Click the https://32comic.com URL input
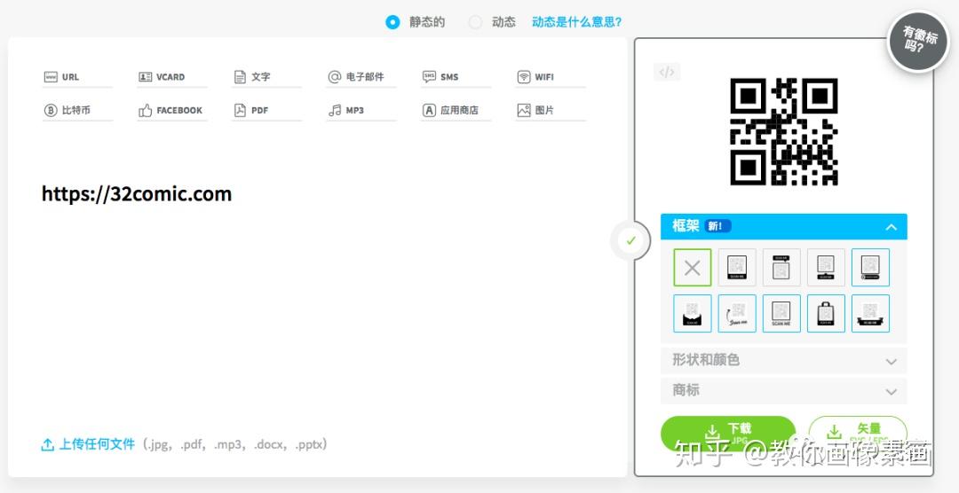 click(x=137, y=194)
